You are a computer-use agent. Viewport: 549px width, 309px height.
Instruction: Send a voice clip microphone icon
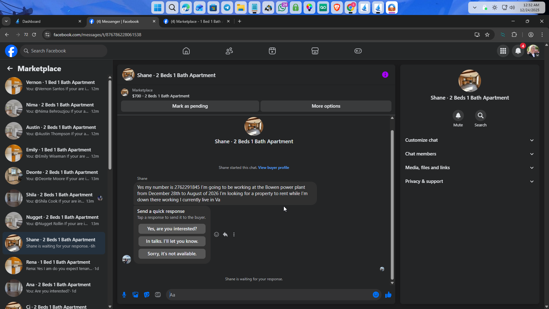tap(124, 295)
